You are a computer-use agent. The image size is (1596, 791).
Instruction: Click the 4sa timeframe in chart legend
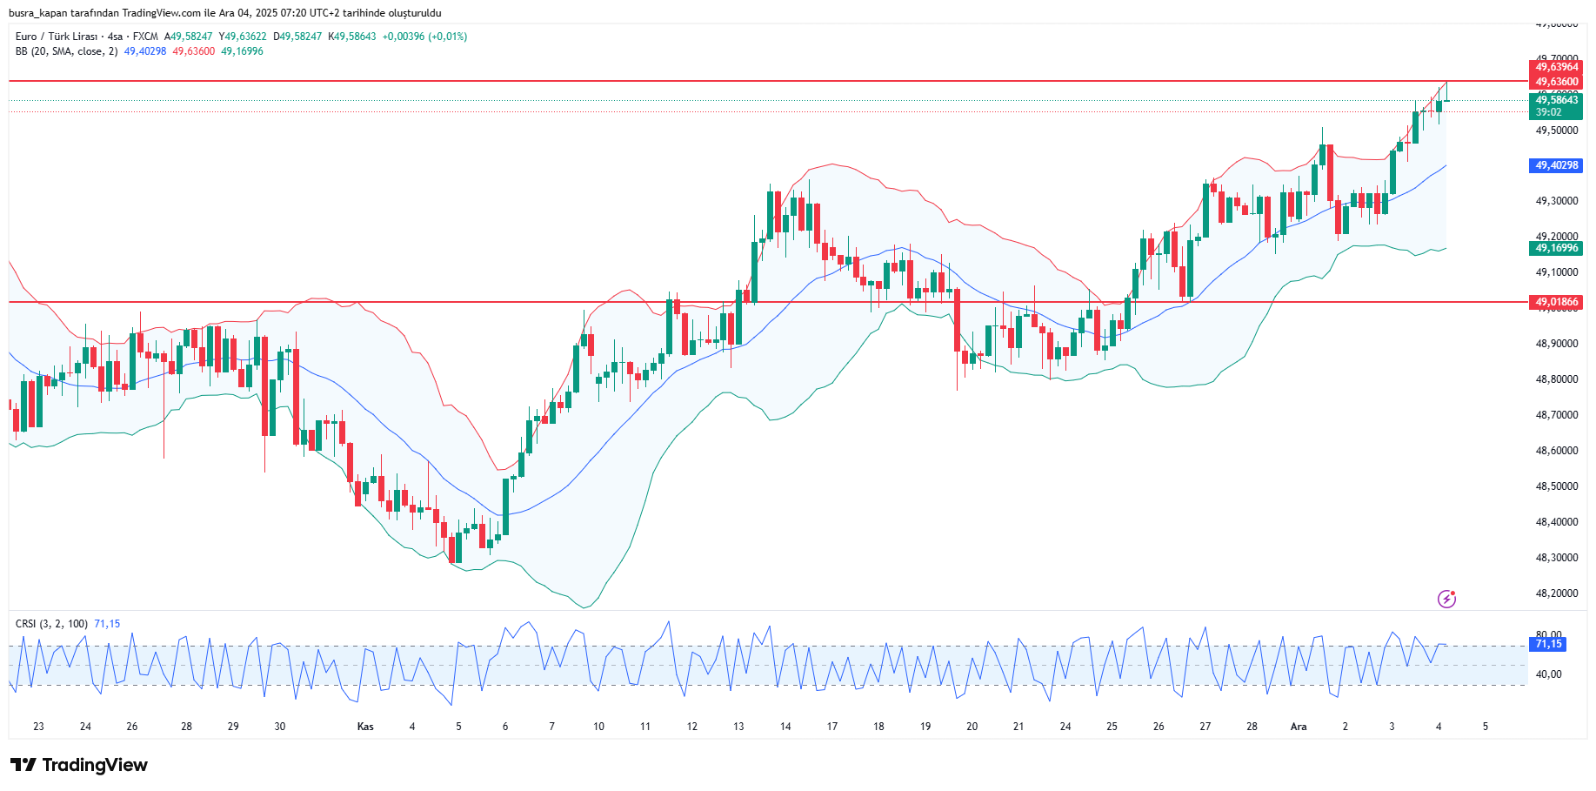(x=115, y=37)
